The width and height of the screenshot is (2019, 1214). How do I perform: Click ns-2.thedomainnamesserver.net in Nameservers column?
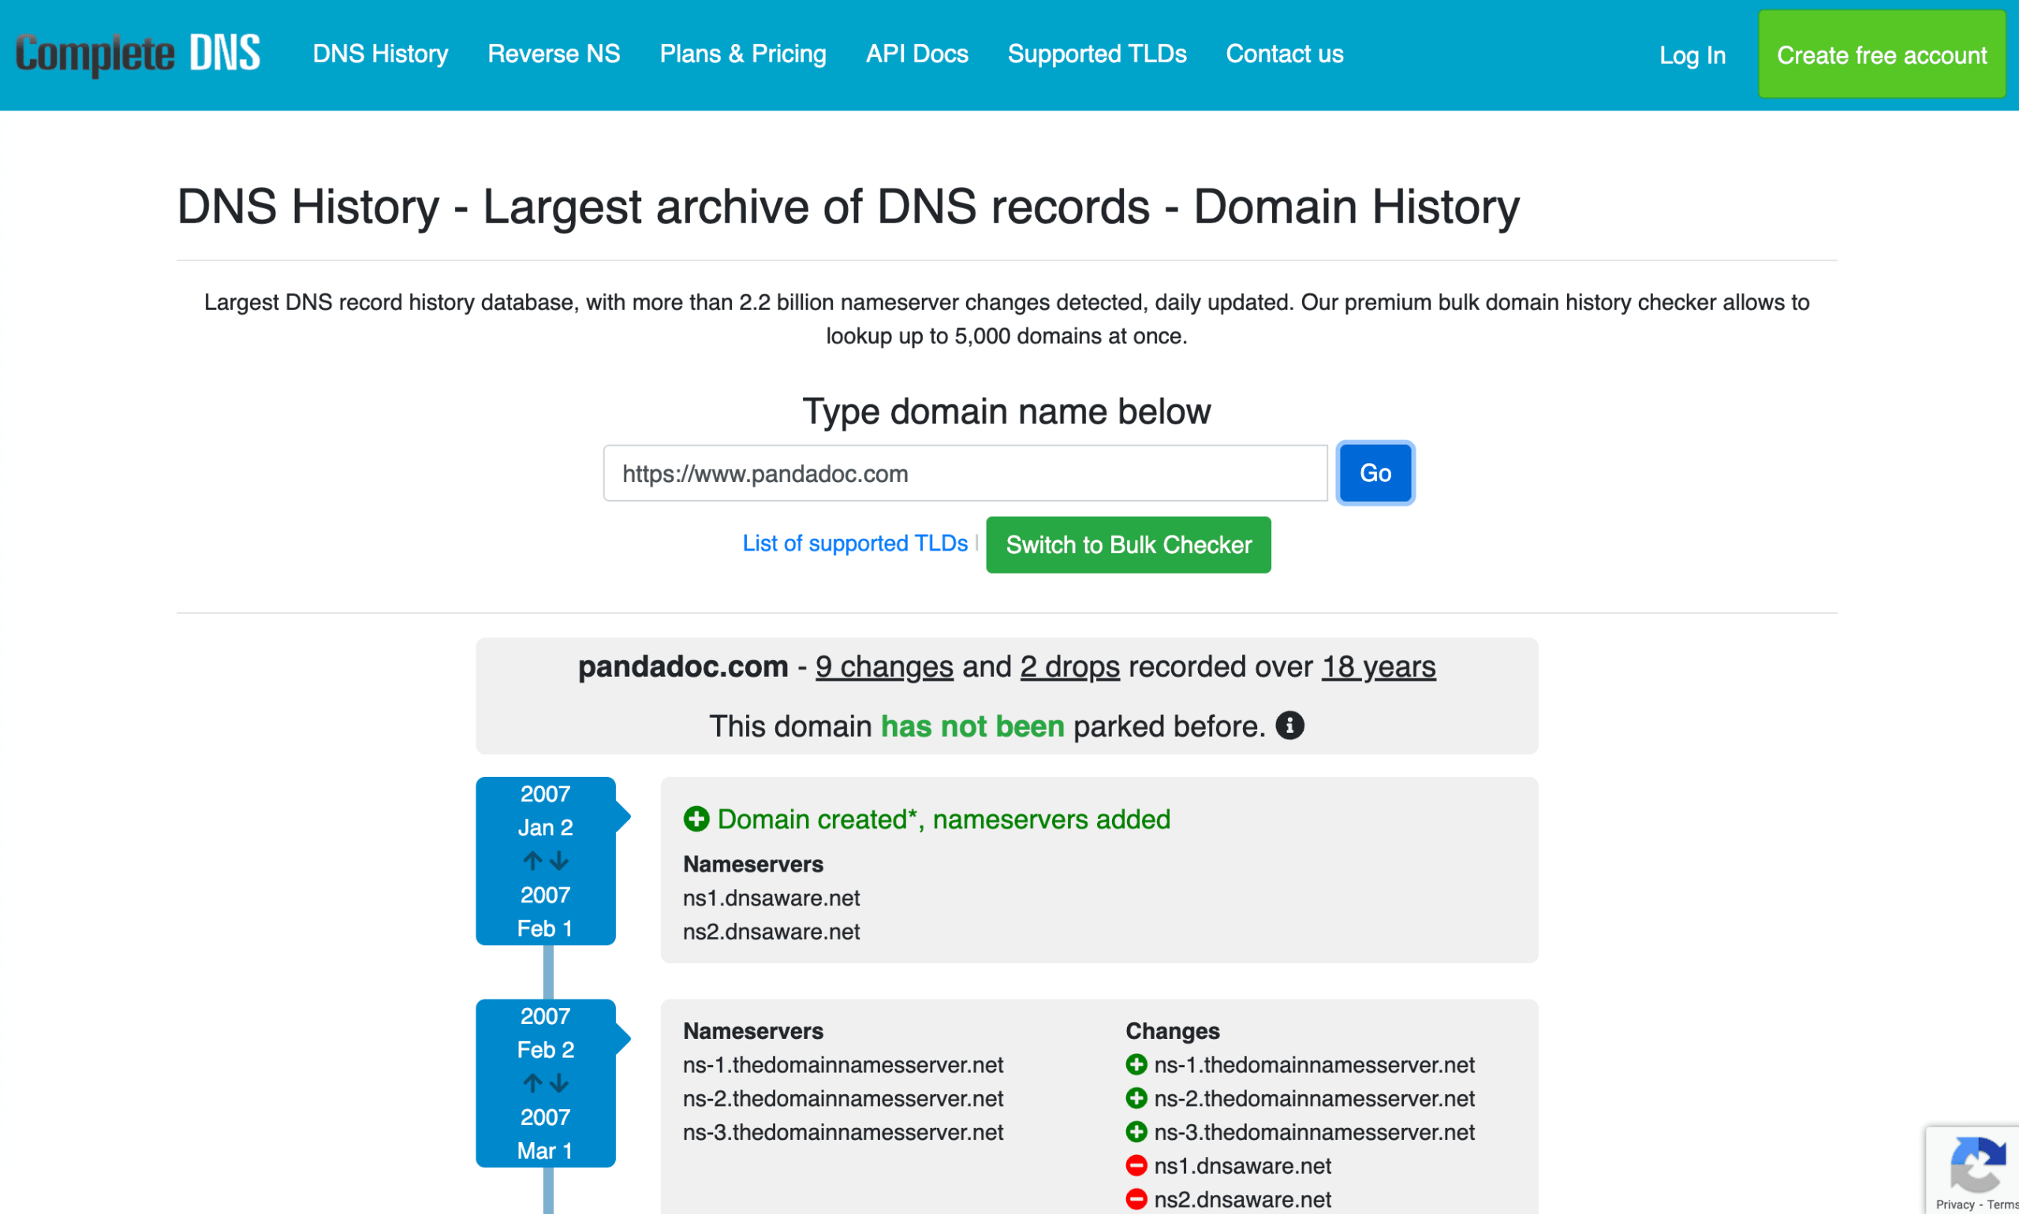[843, 1099]
